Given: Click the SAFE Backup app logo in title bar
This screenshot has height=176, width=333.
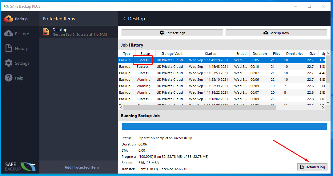Looking at the screenshot, I should click(6, 6).
